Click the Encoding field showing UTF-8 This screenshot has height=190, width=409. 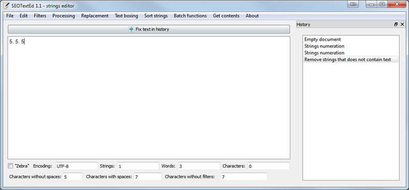pyautogui.click(x=76, y=166)
